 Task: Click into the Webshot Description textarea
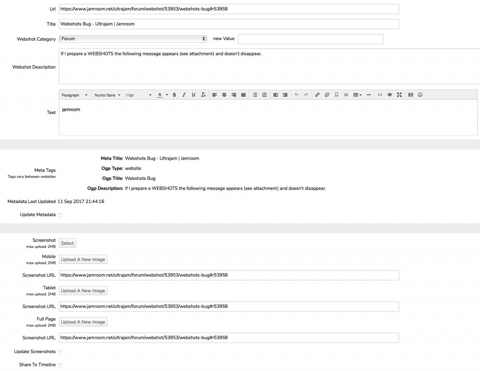click(269, 66)
